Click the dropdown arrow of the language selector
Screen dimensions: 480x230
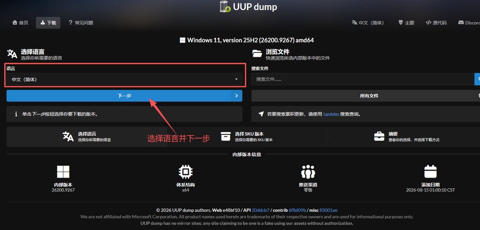click(x=236, y=79)
